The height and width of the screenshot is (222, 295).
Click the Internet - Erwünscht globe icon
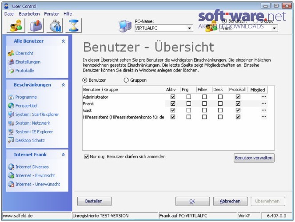click(11, 175)
